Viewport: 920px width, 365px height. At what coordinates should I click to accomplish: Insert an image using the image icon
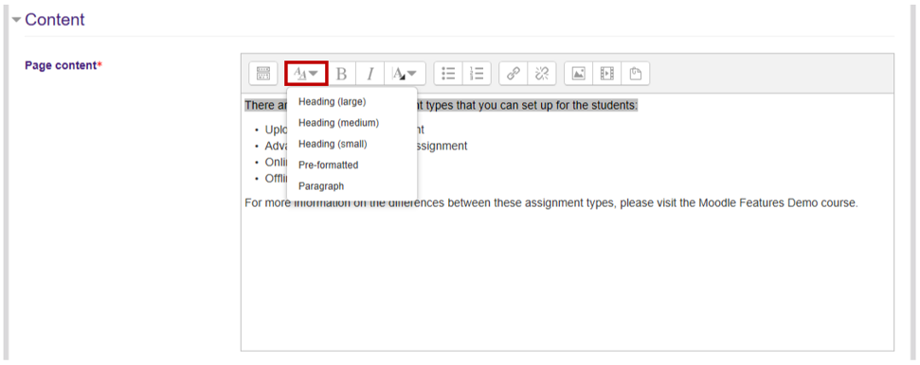pyautogui.click(x=579, y=74)
